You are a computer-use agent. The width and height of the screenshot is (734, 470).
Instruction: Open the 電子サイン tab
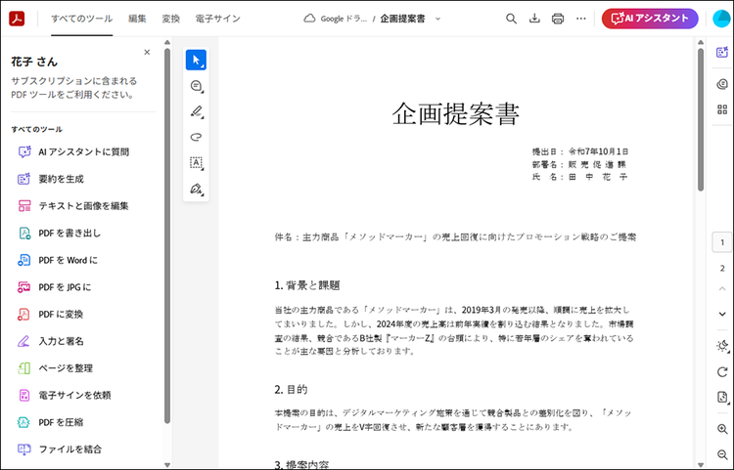coord(215,19)
